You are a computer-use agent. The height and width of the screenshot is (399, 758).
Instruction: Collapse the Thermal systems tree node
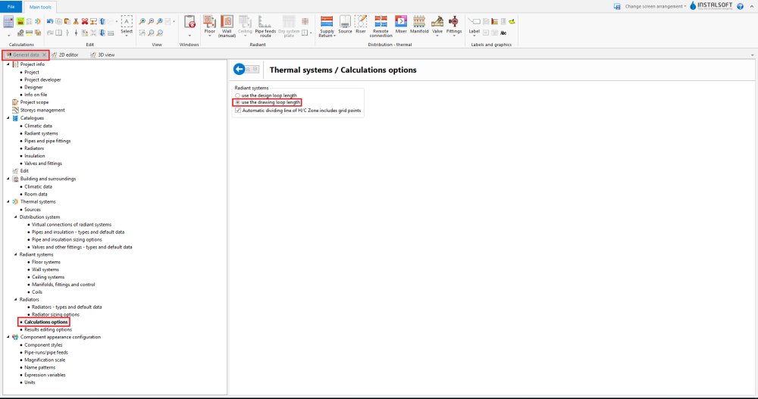click(8, 202)
